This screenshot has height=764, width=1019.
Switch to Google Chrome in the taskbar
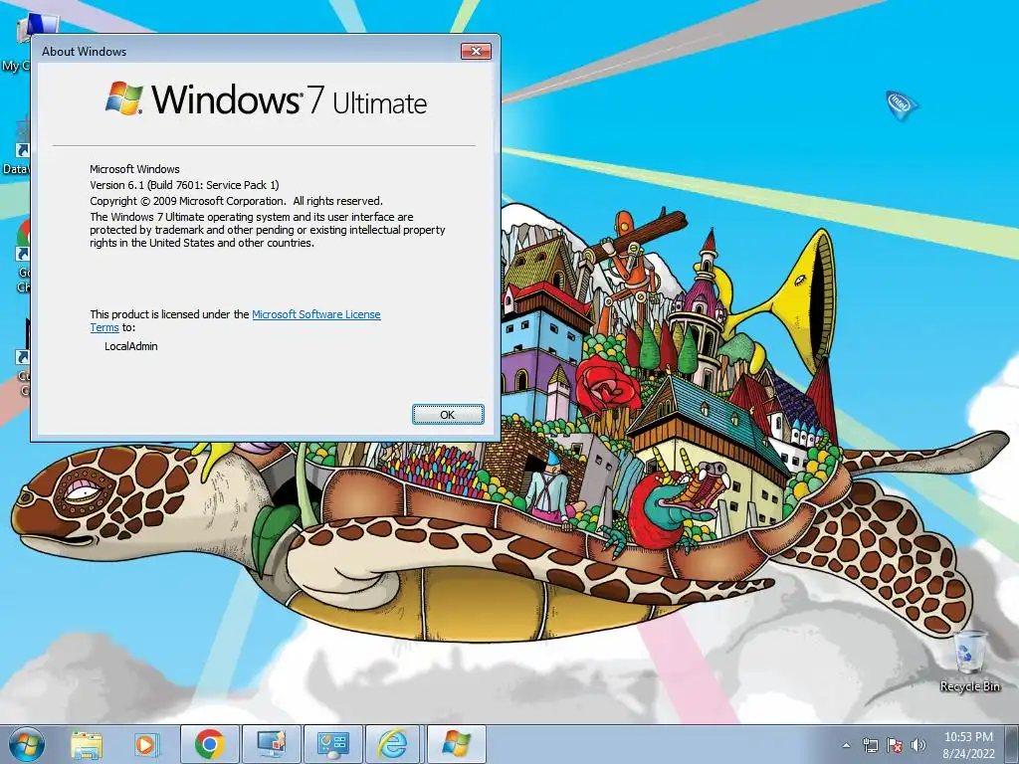tap(209, 744)
